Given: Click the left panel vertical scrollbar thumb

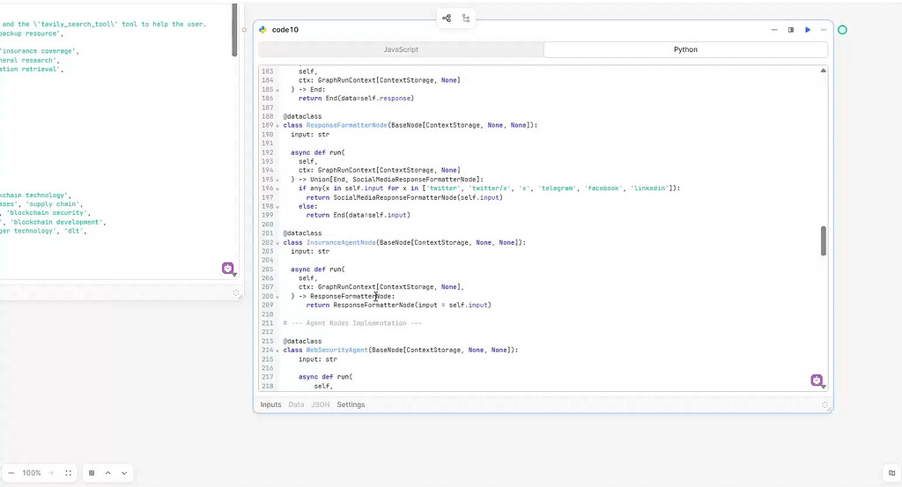Looking at the screenshot, I should (234, 30).
